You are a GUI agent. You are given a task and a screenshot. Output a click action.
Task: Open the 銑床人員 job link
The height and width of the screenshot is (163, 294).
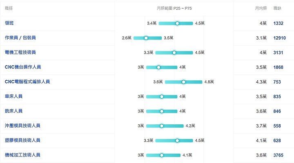tap(14, 111)
